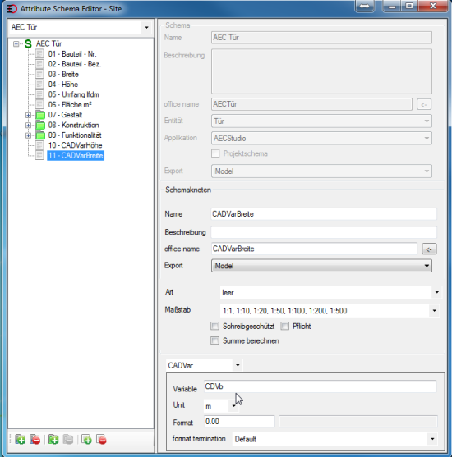The height and width of the screenshot is (457, 452).
Task: Select tree item 05 - Umfang lfdm
Action: tap(74, 94)
